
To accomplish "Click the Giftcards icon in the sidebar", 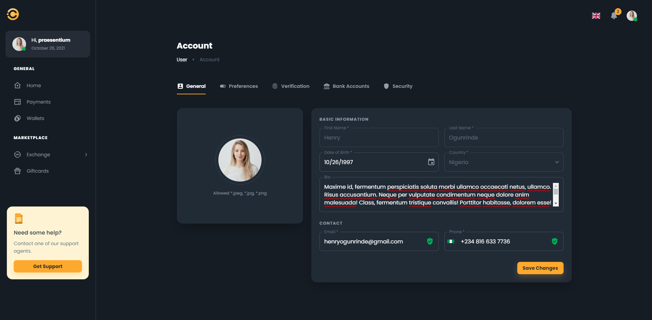I will (17, 171).
